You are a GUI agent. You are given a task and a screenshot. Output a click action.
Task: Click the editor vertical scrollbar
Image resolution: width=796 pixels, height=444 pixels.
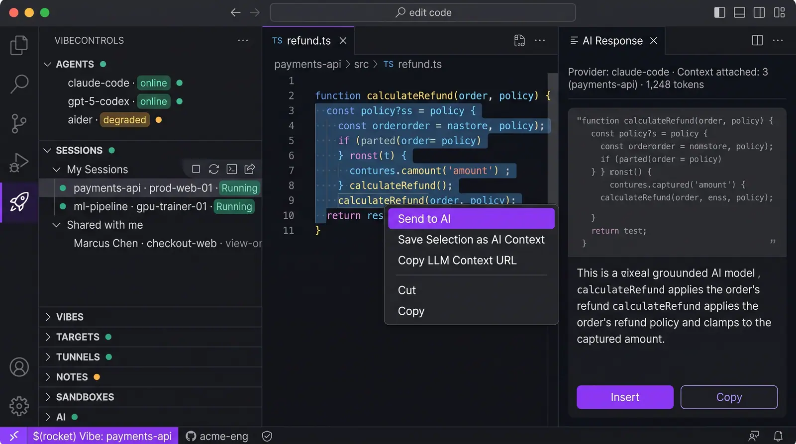point(552,139)
